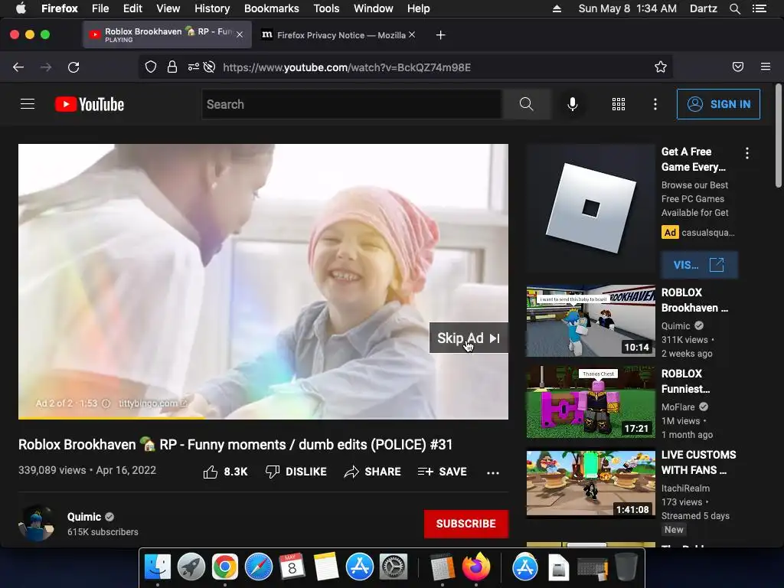Image resolution: width=784 pixels, height=588 pixels.
Task: Open YouTube settings three-dot menu
Action: [655, 104]
